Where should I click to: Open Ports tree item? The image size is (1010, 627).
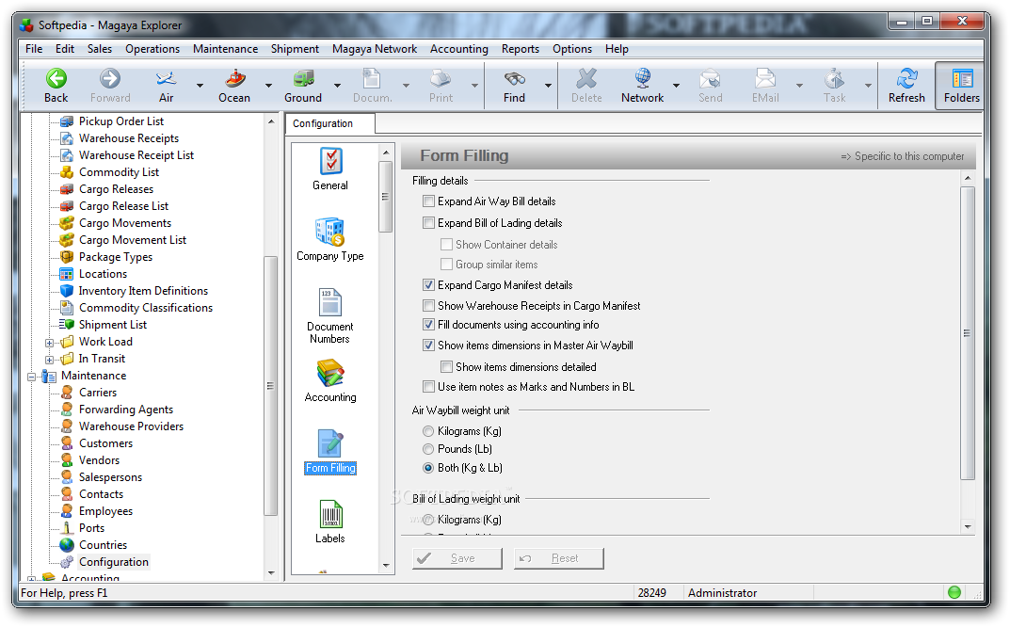point(91,528)
